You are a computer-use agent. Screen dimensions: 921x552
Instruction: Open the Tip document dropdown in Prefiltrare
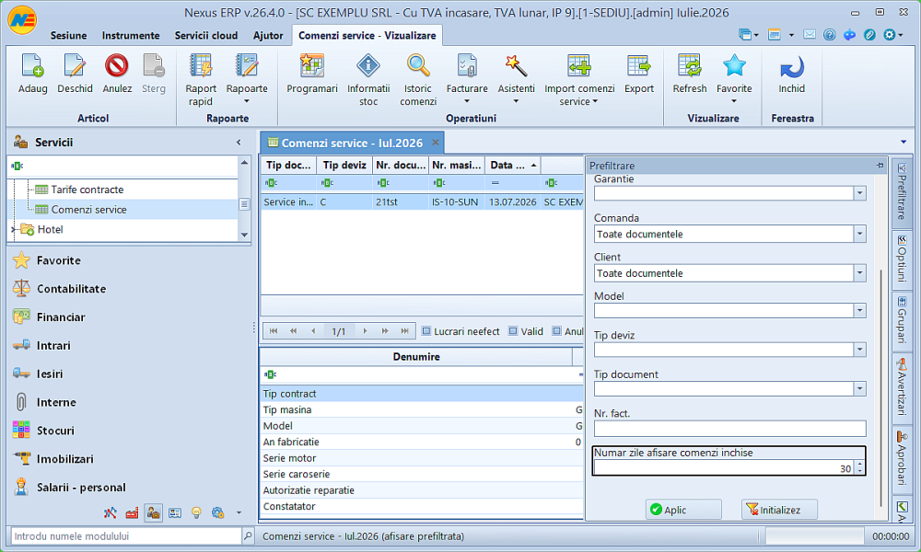click(859, 389)
